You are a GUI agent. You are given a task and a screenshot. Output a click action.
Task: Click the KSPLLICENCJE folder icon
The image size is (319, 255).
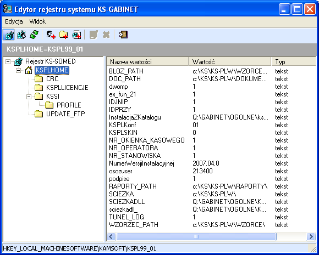pyautogui.click(x=38, y=88)
